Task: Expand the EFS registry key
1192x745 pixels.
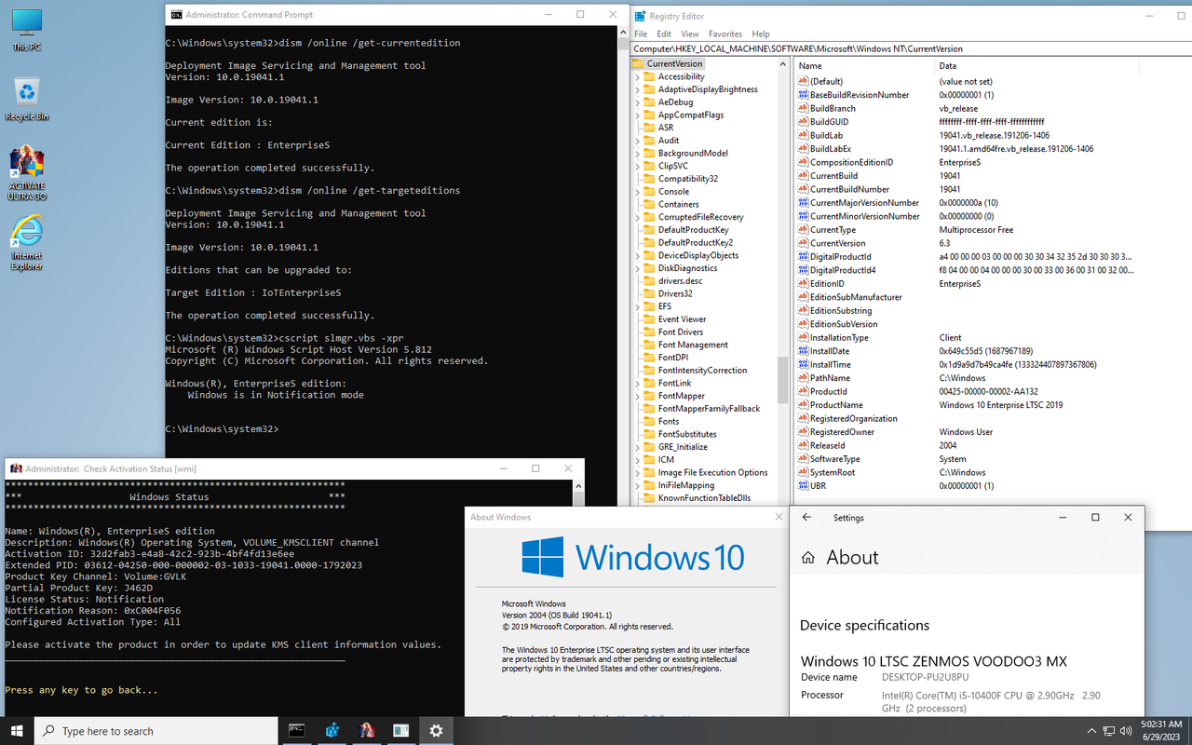Action: pos(638,306)
